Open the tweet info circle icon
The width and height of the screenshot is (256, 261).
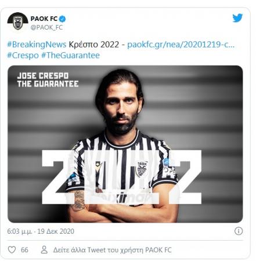coord(239,231)
